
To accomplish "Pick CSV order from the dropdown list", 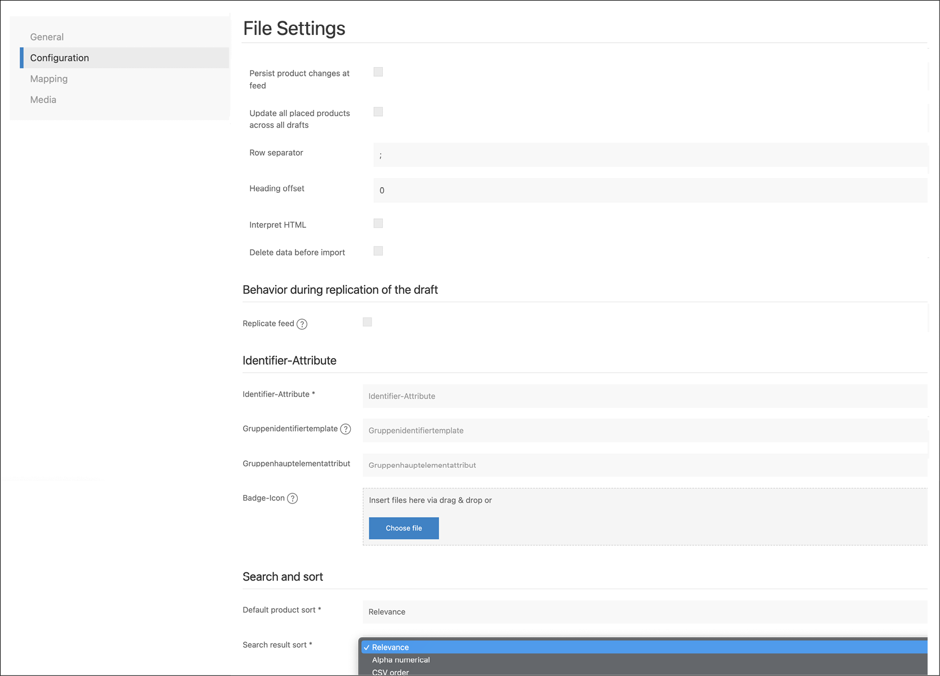I will click(x=390, y=671).
